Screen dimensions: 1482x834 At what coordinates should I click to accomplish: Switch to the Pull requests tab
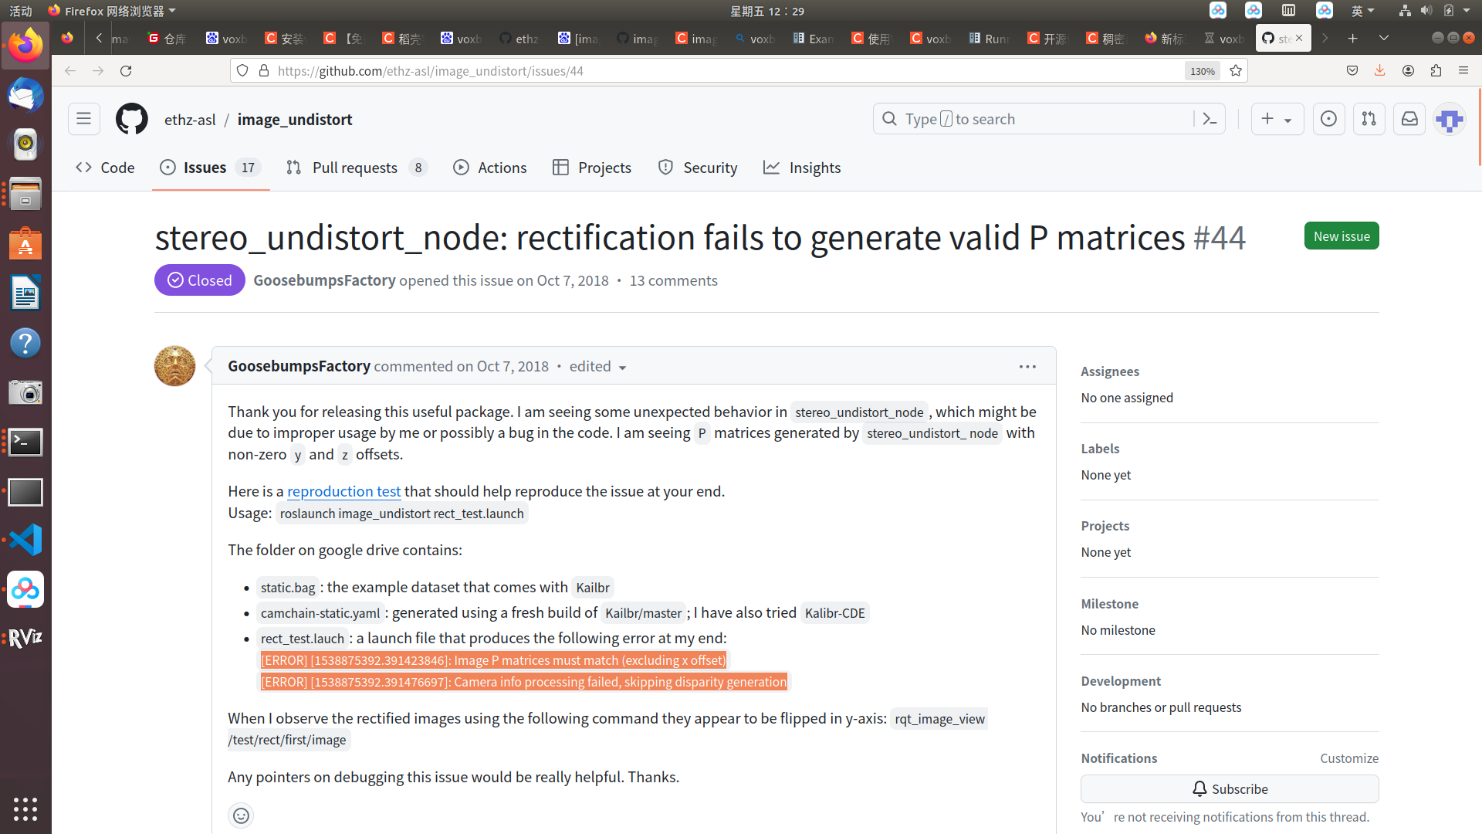[x=355, y=168]
